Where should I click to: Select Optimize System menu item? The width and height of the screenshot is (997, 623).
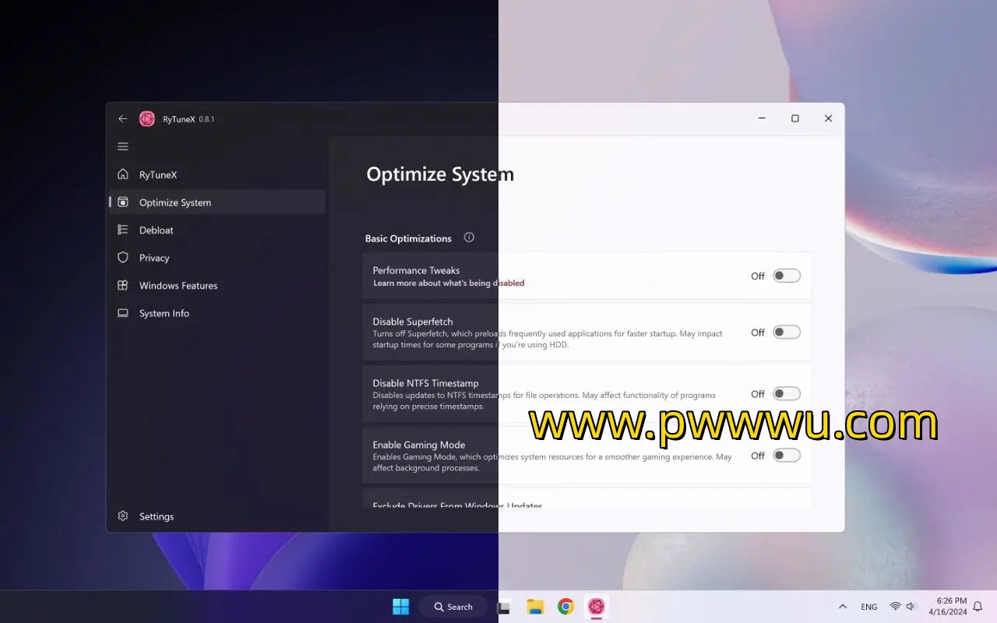tap(175, 202)
